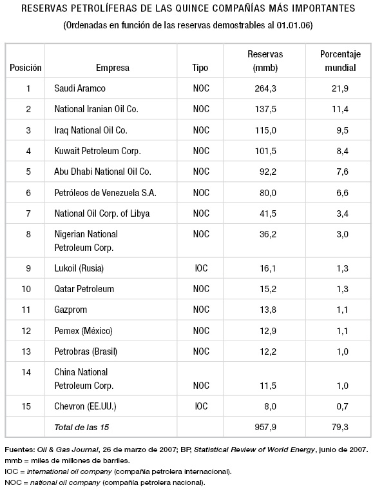
Task: Select the Empresa column header
Action: 112,68
